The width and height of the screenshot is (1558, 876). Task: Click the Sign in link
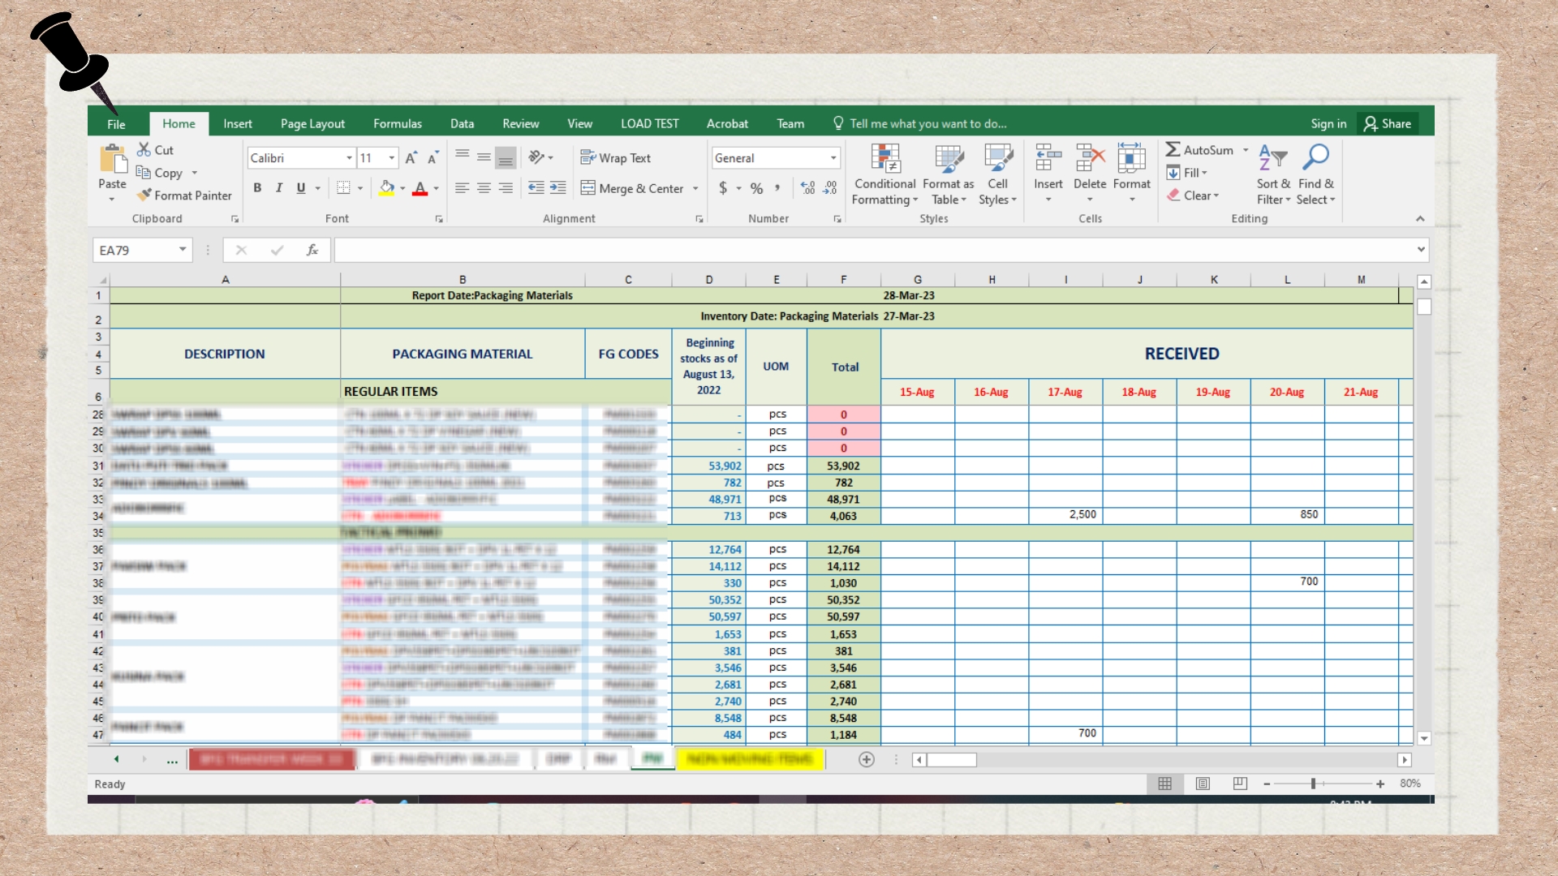[x=1328, y=124]
